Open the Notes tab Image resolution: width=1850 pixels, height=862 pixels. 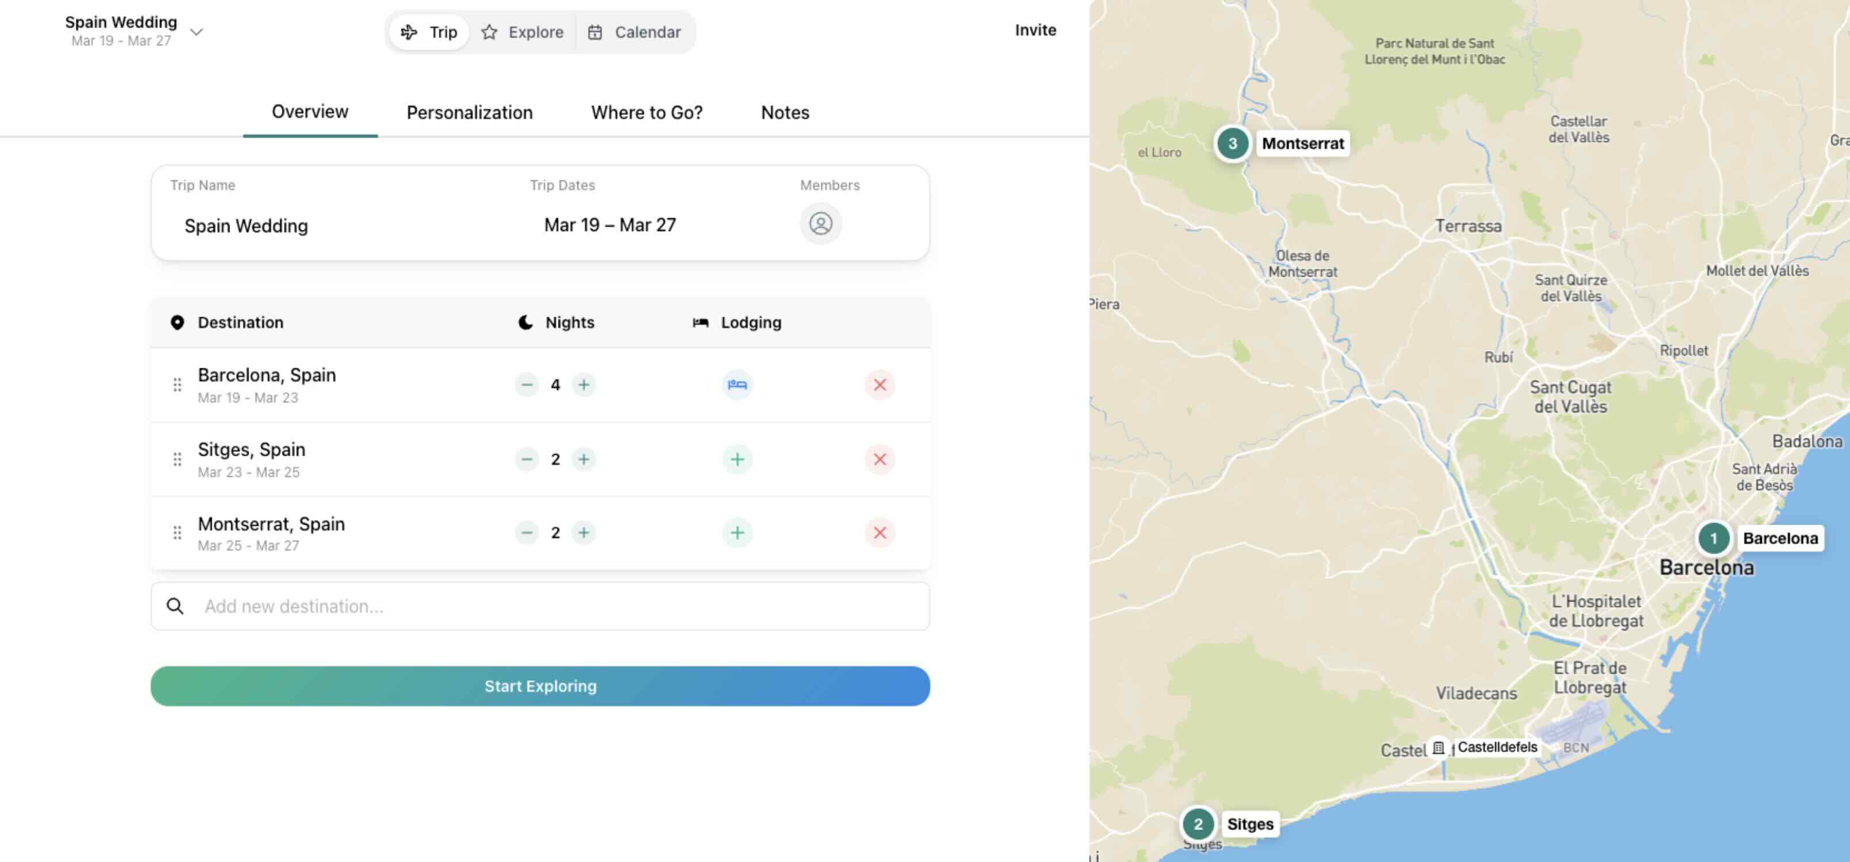[x=784, y=113]
